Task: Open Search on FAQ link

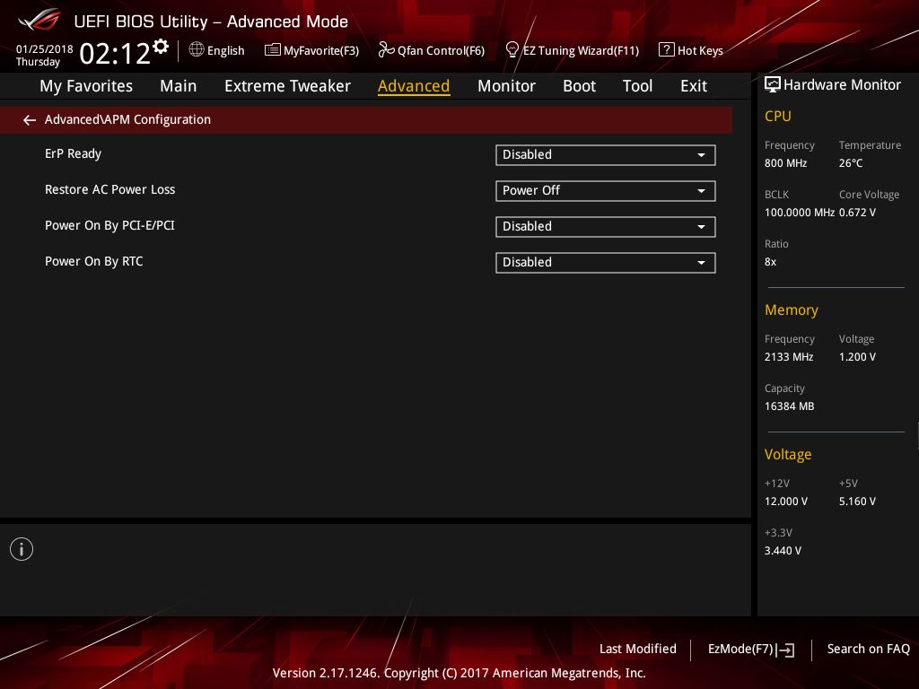Action: coord(868,649)
